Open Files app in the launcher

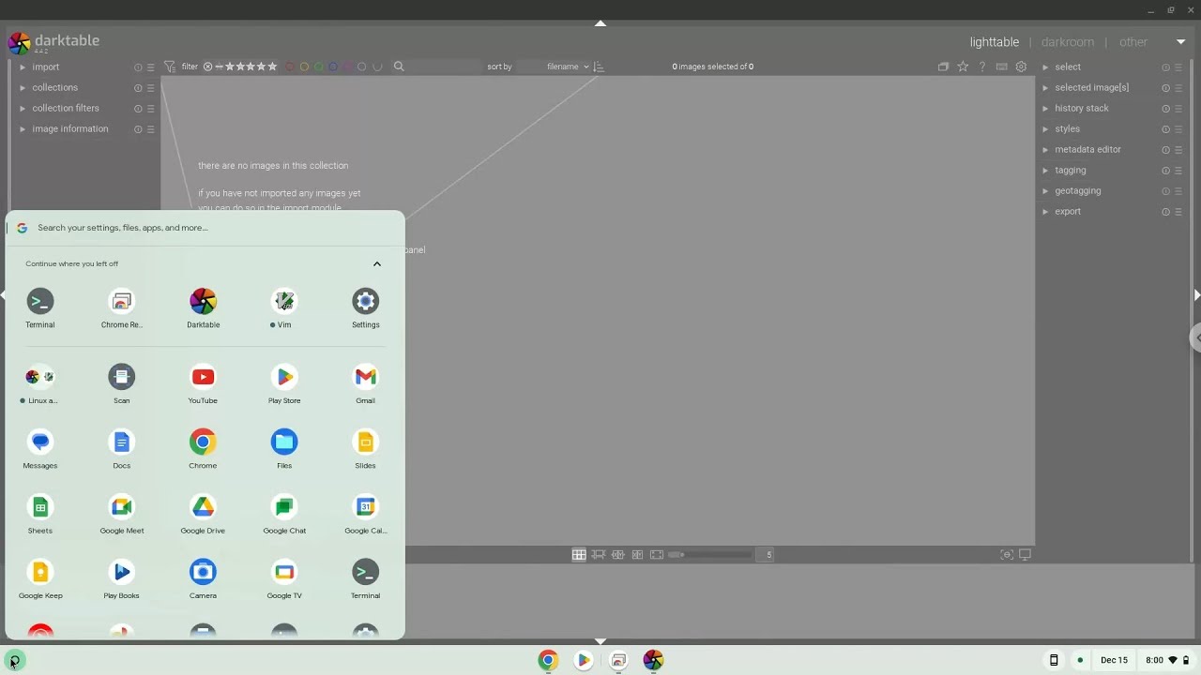click(x=284, y=449)
